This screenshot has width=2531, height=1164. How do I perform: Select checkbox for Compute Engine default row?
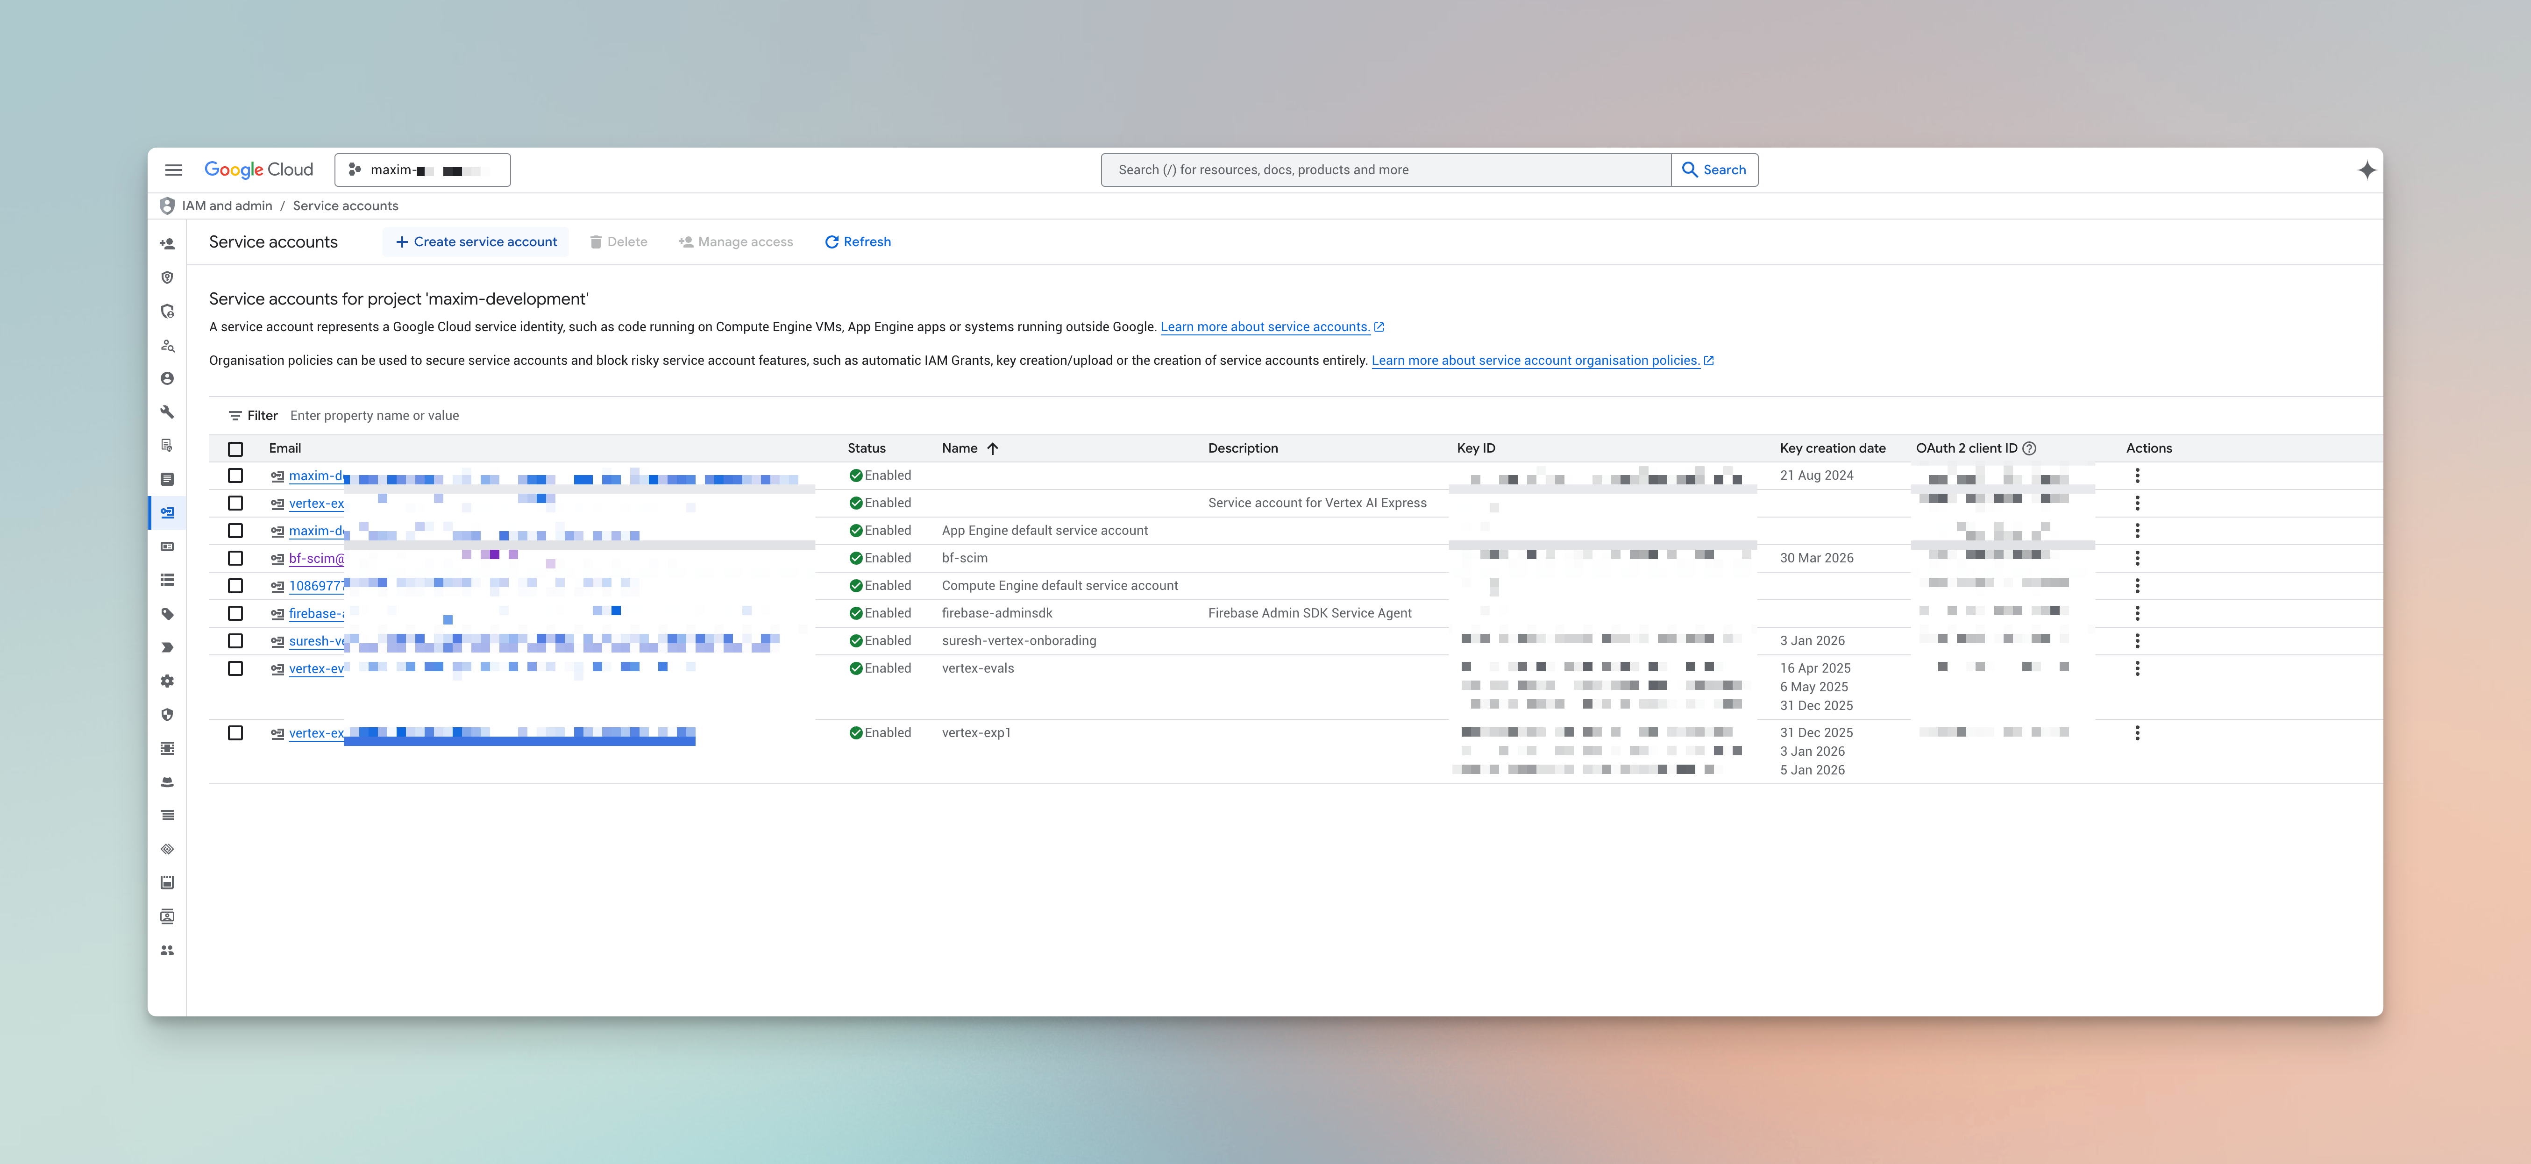pos(236,585)
